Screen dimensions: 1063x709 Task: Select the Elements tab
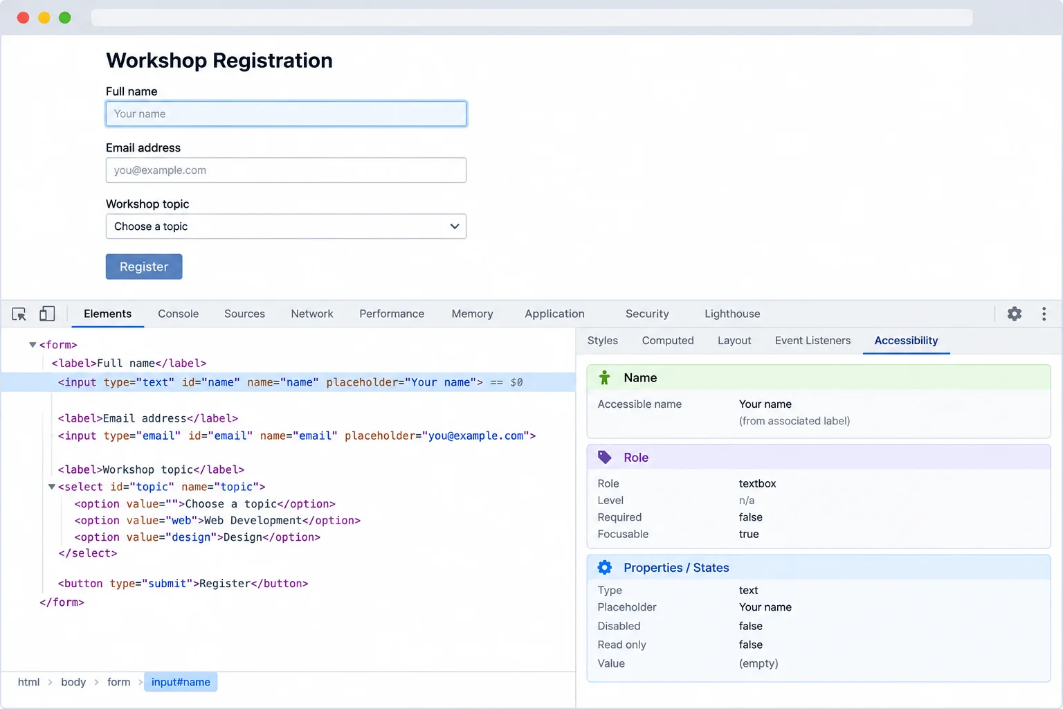point(107,314)
